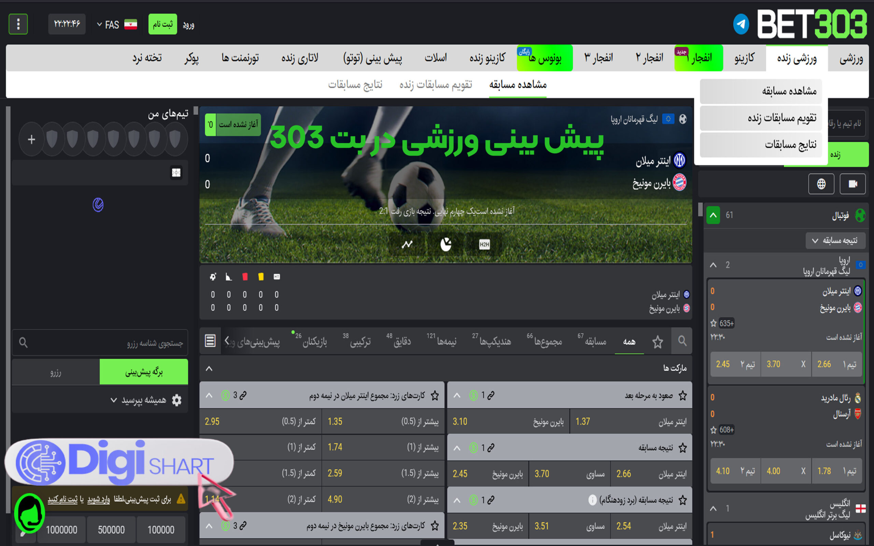Click the football sport icon in sidebar
874x546 pixels.
[x=861, y=216]
